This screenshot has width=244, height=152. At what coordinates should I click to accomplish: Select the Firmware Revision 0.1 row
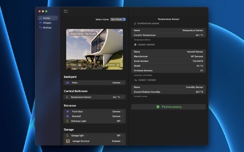(x=168, y=71)
